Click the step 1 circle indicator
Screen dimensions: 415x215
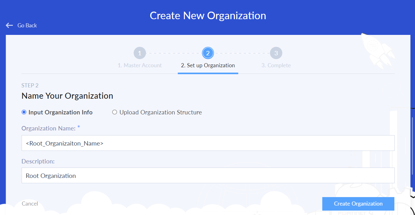140,53
